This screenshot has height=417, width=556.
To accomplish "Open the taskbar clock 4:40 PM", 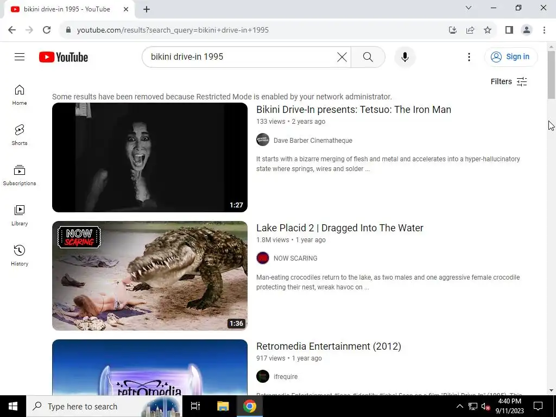I will 509,406.
